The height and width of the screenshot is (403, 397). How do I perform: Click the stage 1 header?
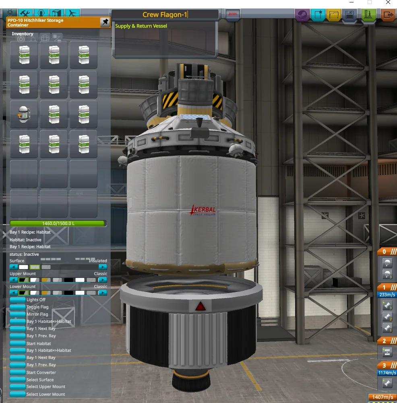pyautogui.click(x=387, y=287)
